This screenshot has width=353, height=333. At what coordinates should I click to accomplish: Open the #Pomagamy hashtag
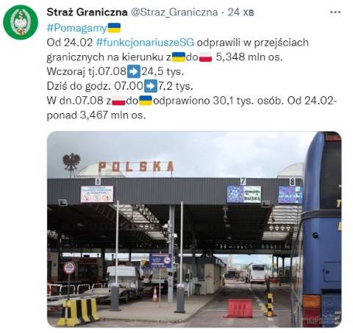[76, 28]
